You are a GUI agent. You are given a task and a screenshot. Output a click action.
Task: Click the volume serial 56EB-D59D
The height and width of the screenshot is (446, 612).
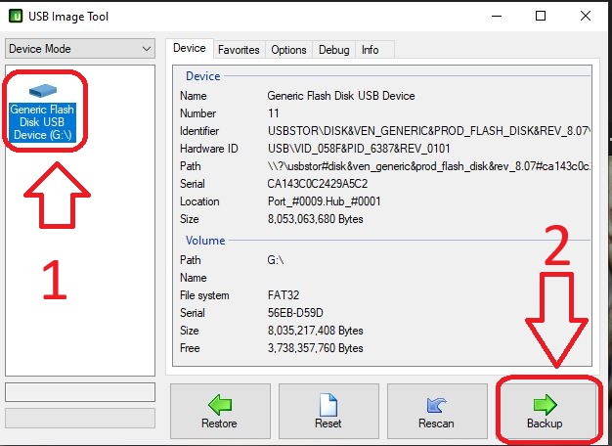pos(295,313)
